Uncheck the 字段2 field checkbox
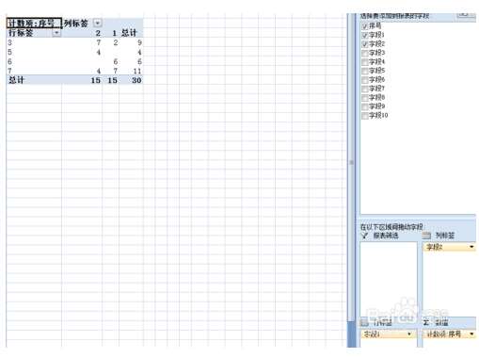 coord(364,44)
